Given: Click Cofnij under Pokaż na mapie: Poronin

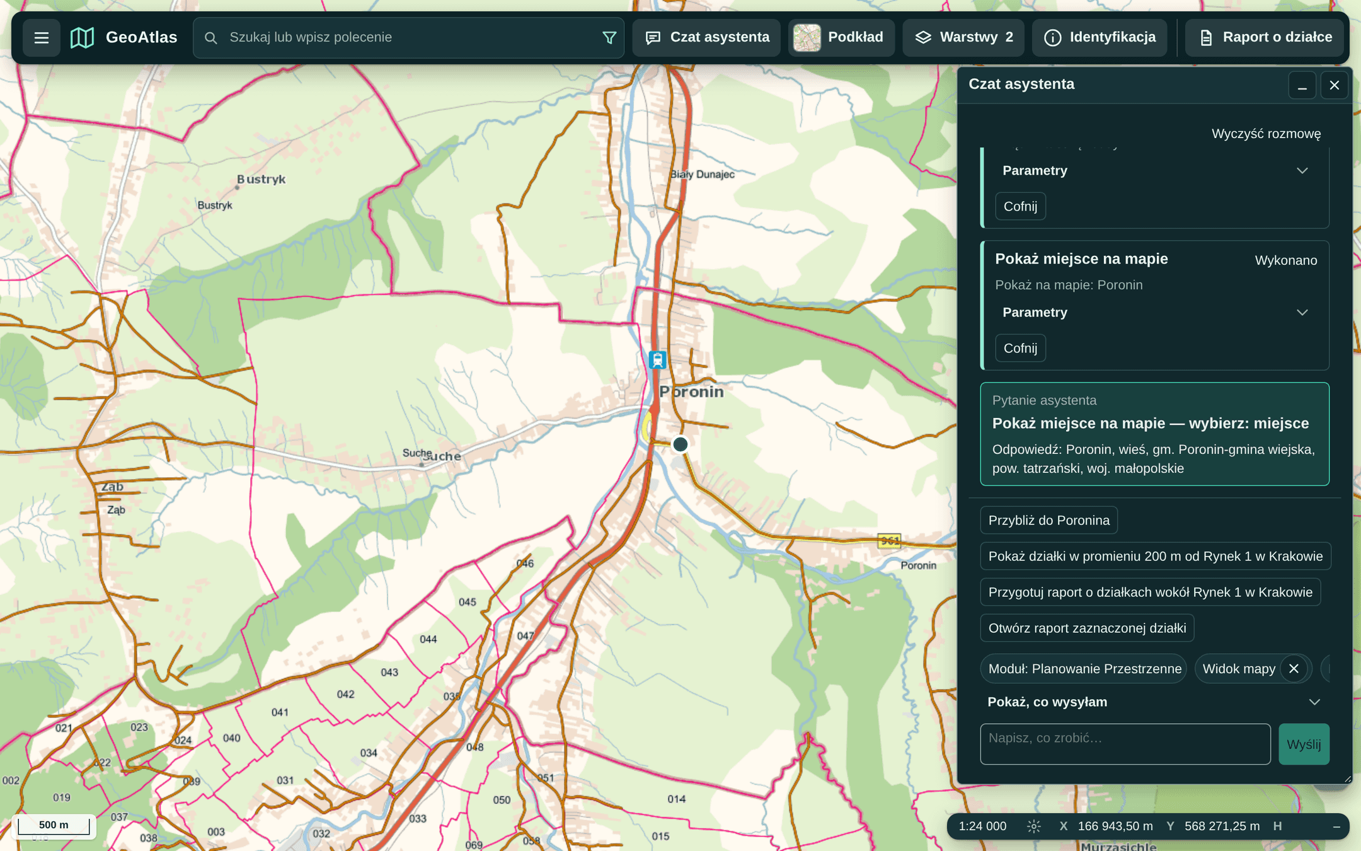Looking at the screenshot, I should click(1020, 349).
